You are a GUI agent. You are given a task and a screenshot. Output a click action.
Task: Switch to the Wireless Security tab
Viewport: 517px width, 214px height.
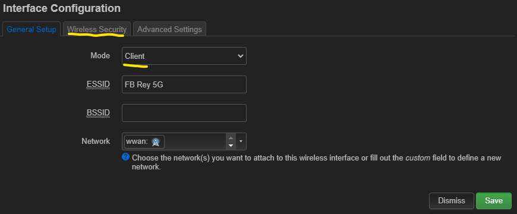(x=97, y=29)
